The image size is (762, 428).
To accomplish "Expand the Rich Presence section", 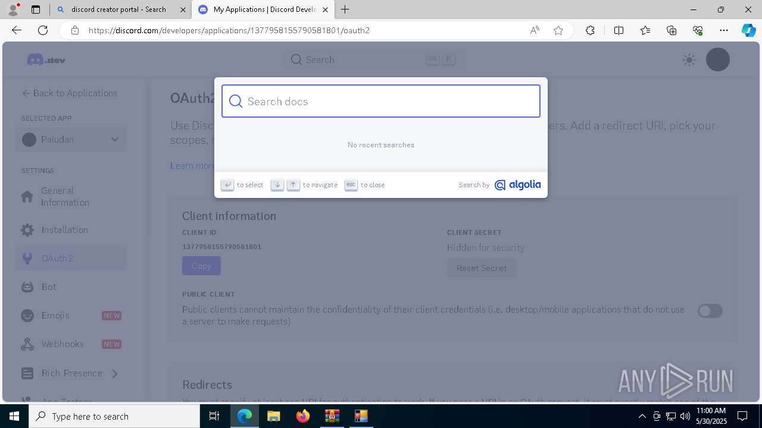I will click(71, 373).
